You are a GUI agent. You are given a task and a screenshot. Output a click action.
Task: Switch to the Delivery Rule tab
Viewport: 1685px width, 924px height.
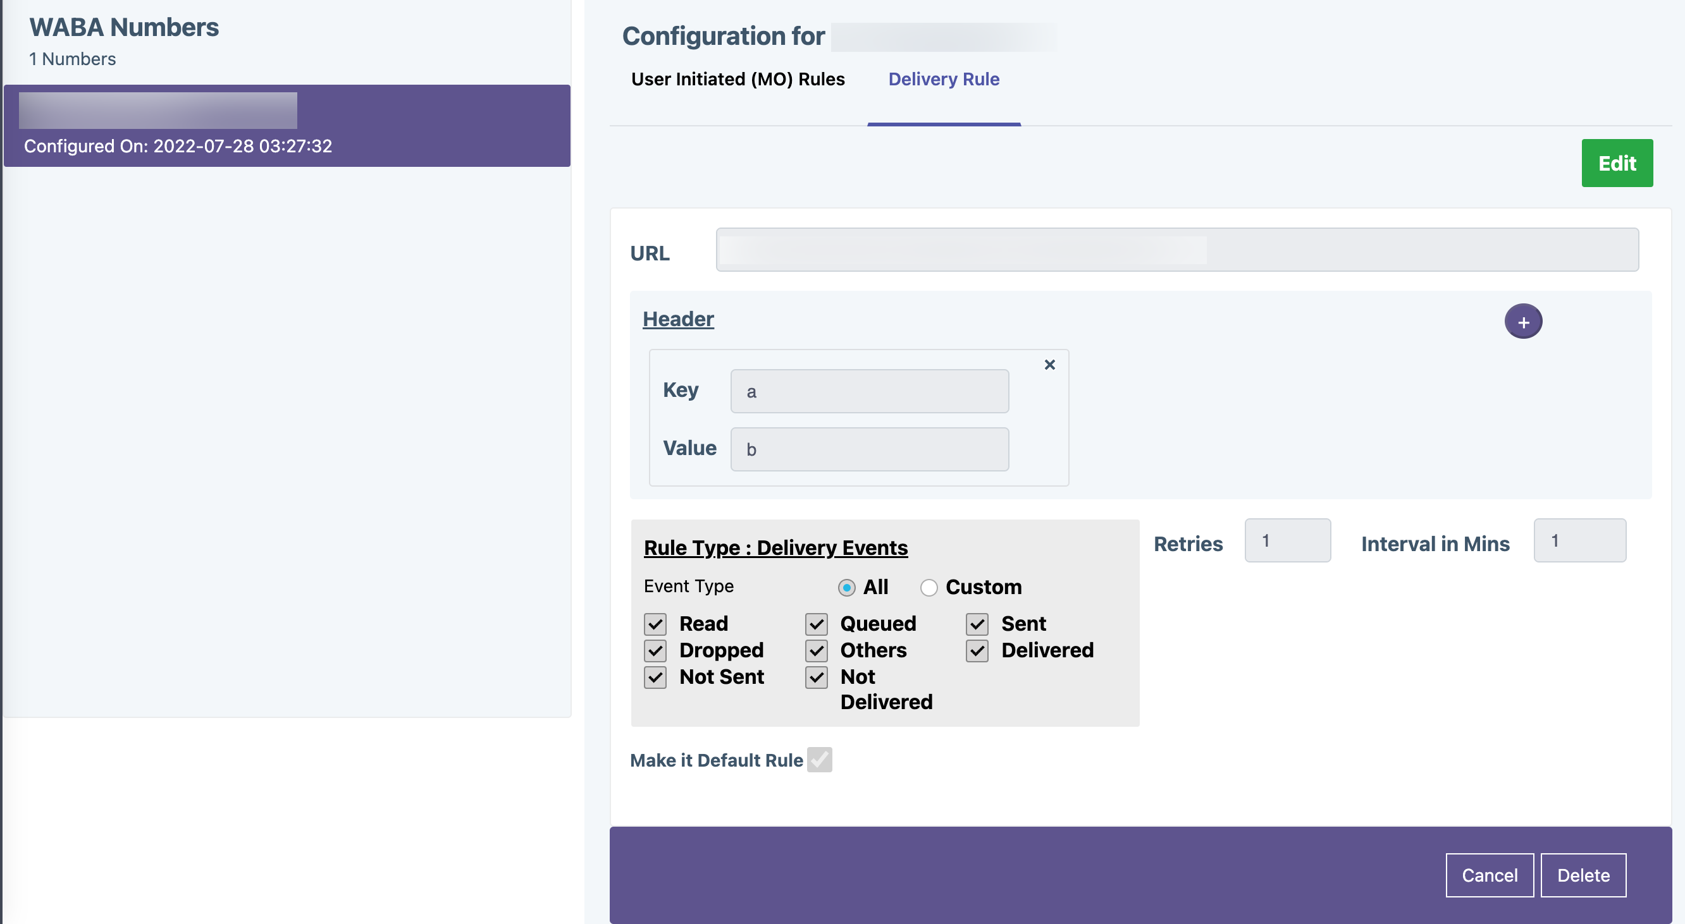point(944,79)
